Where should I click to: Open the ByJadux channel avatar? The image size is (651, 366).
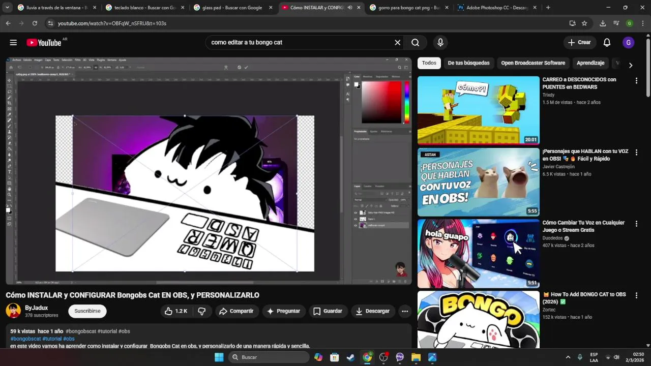point(13,311)
